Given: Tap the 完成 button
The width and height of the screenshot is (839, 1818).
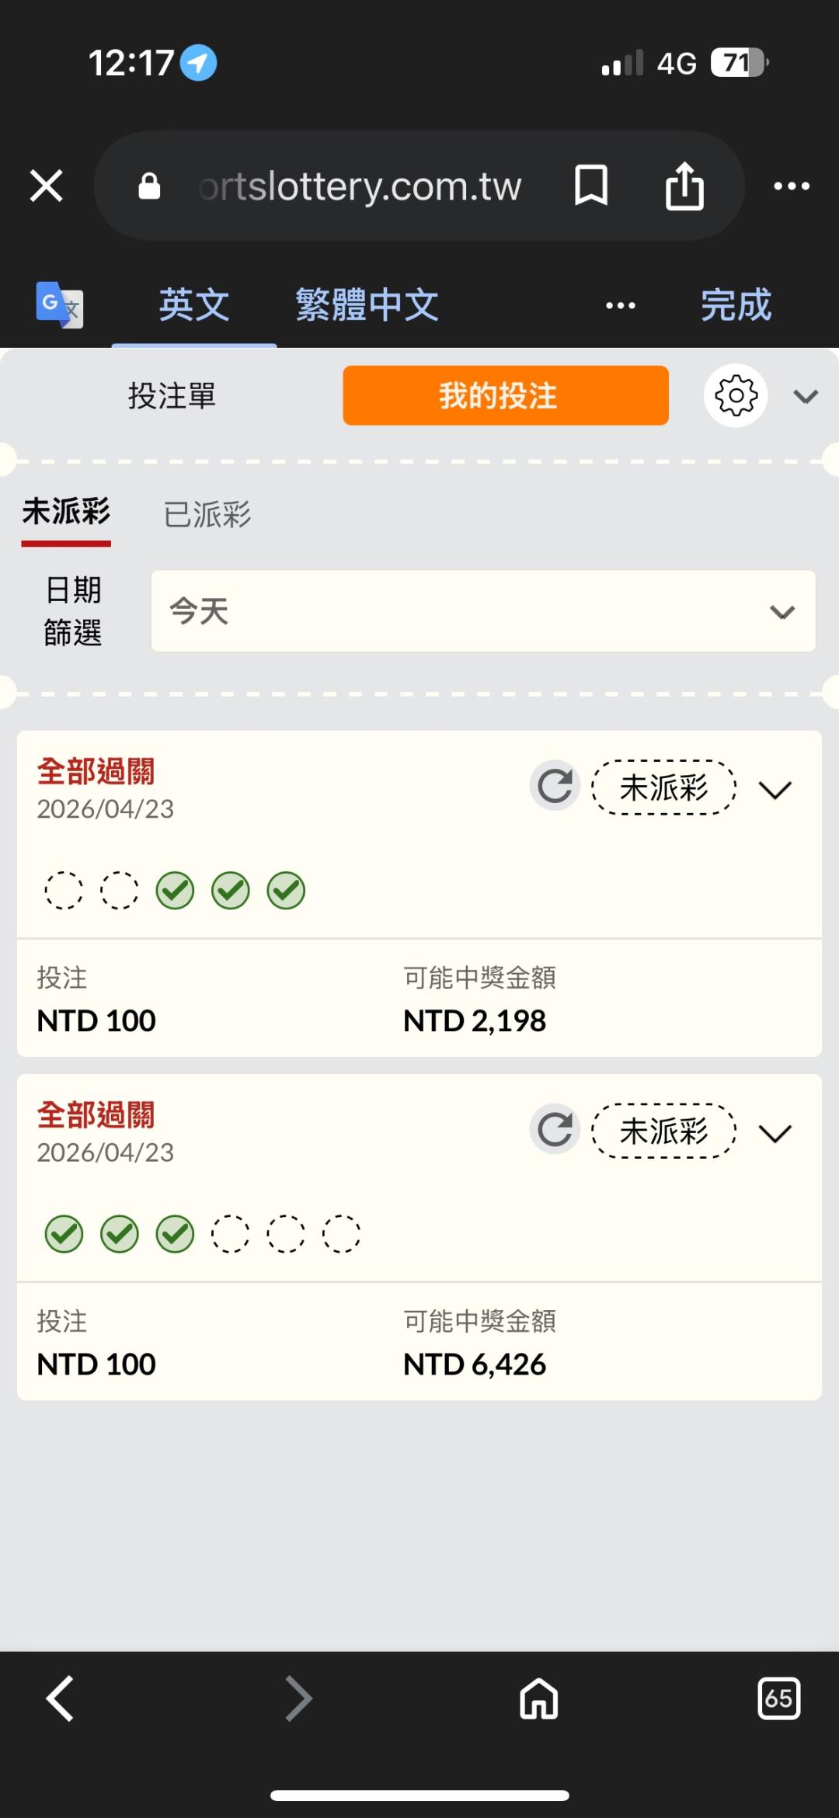Looking at the screenshot, I should pos(736,304).
